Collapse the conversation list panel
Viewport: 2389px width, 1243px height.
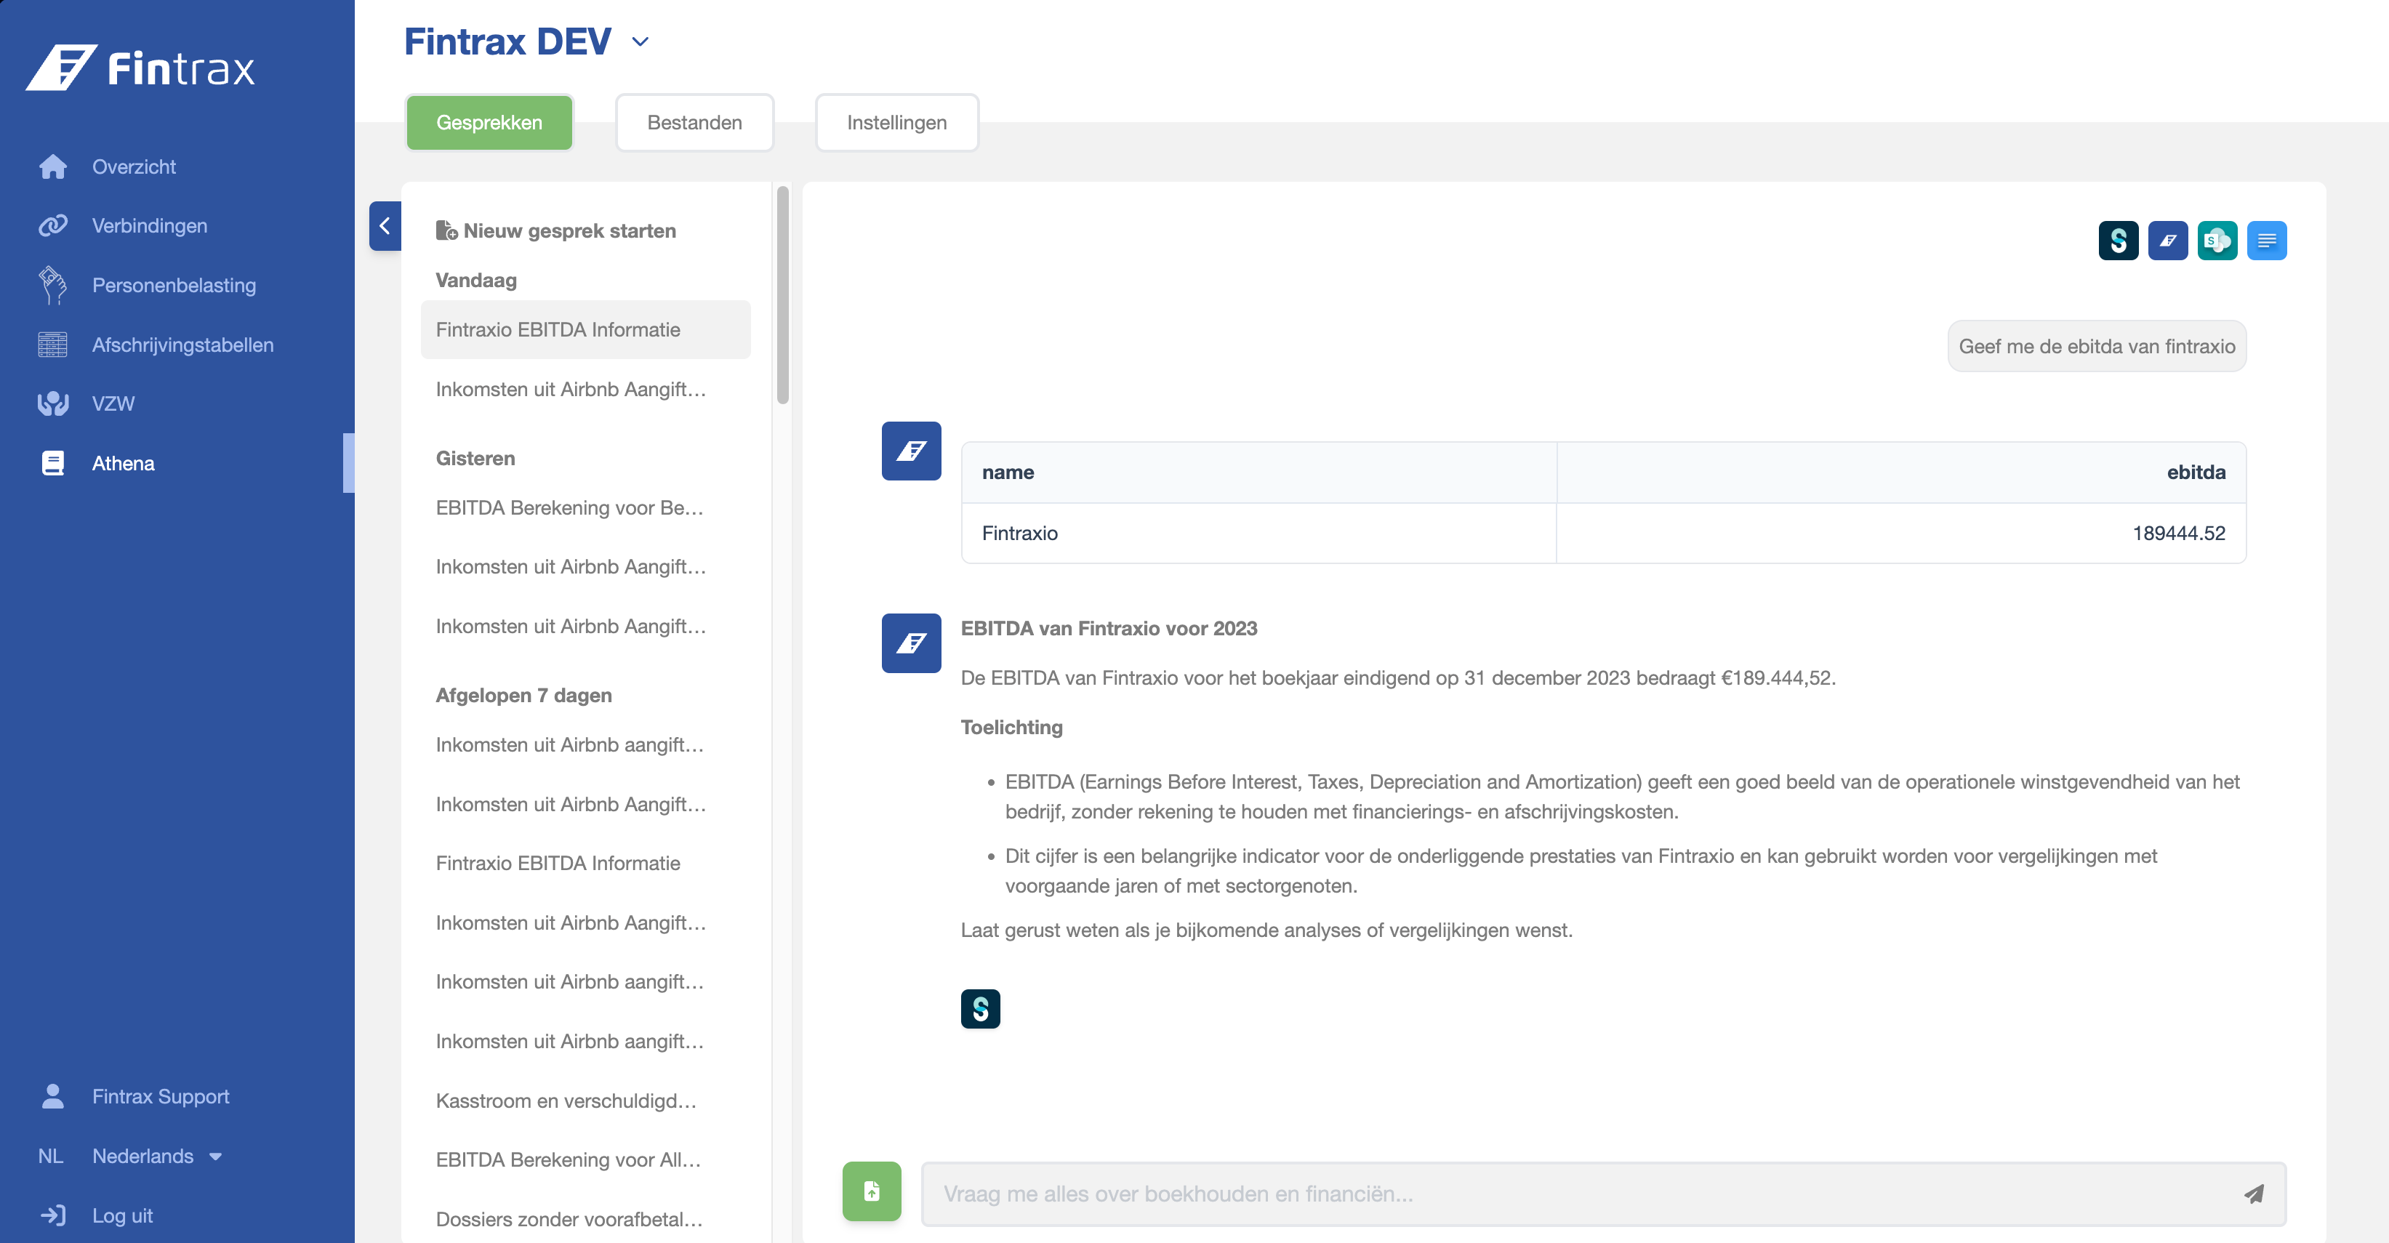[385, 225]
